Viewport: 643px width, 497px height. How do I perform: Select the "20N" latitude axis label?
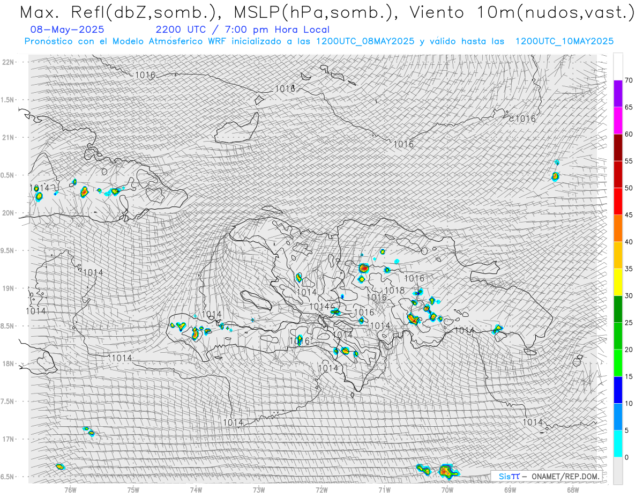pyautogui.click(x=8, y=213)
